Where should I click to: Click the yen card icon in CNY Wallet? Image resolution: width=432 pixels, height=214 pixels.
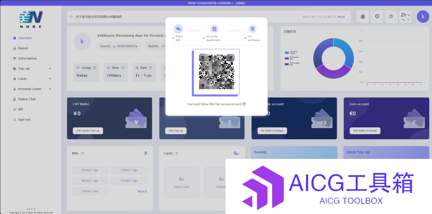pos(136,119)
